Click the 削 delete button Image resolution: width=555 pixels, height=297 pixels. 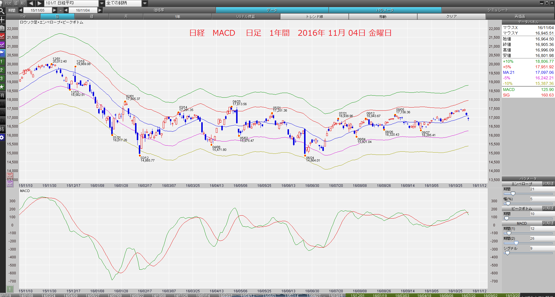(23, 3)
